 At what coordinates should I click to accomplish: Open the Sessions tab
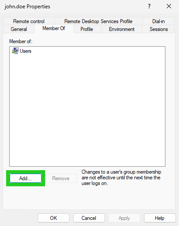pyautogui.click(x=158, y=29)
